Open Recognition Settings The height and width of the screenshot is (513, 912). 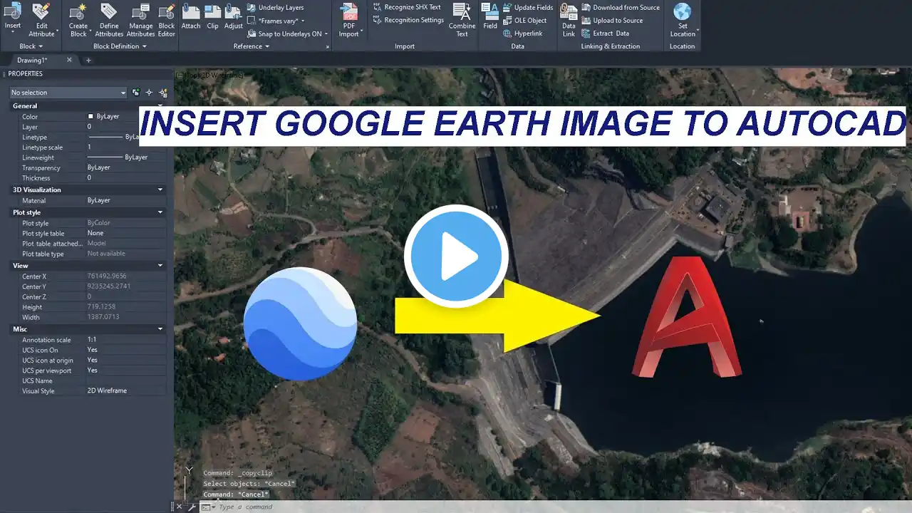(408, 20)
